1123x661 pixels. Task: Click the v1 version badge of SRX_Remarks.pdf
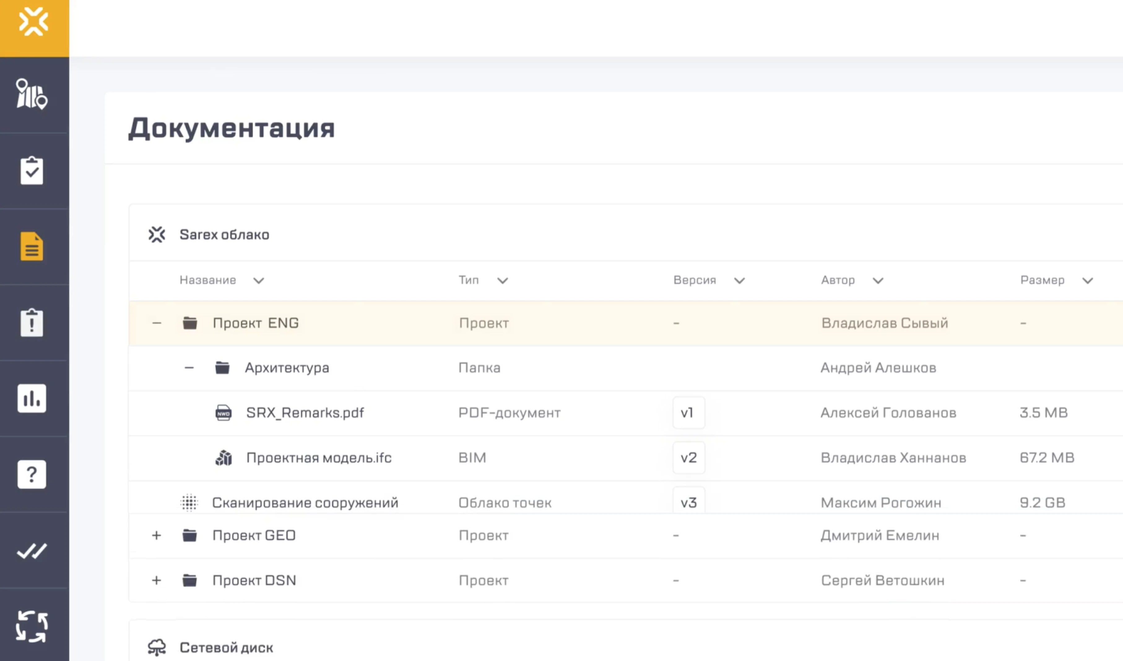point(688,413)
